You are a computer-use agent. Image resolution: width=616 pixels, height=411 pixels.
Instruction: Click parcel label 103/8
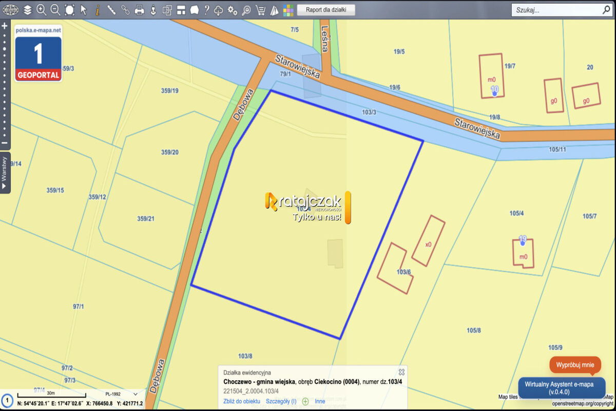245,356
